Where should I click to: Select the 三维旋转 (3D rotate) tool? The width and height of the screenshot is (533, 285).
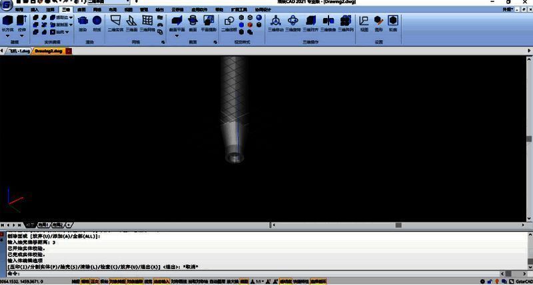point(292,23)
